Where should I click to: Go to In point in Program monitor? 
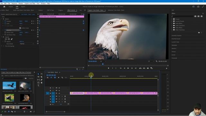click(x=121, y=68)
